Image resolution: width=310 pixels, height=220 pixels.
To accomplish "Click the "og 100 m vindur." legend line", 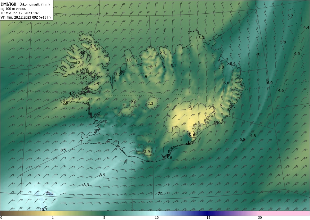I will coord(13,9).
